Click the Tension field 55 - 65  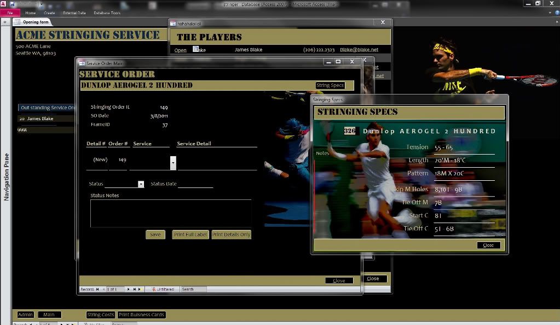[464, 147]
